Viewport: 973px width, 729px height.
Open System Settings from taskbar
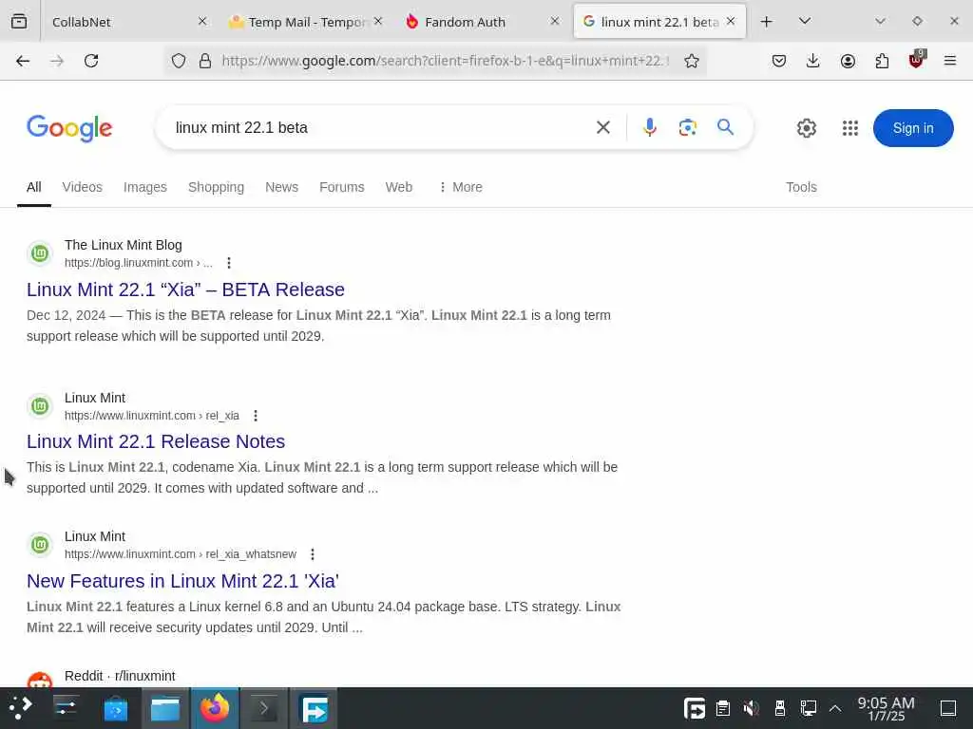[x=65, y=708]
